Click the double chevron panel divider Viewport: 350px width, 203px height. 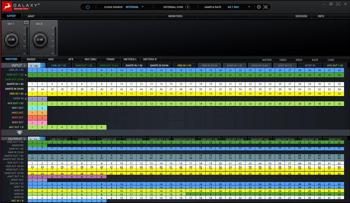20,133
